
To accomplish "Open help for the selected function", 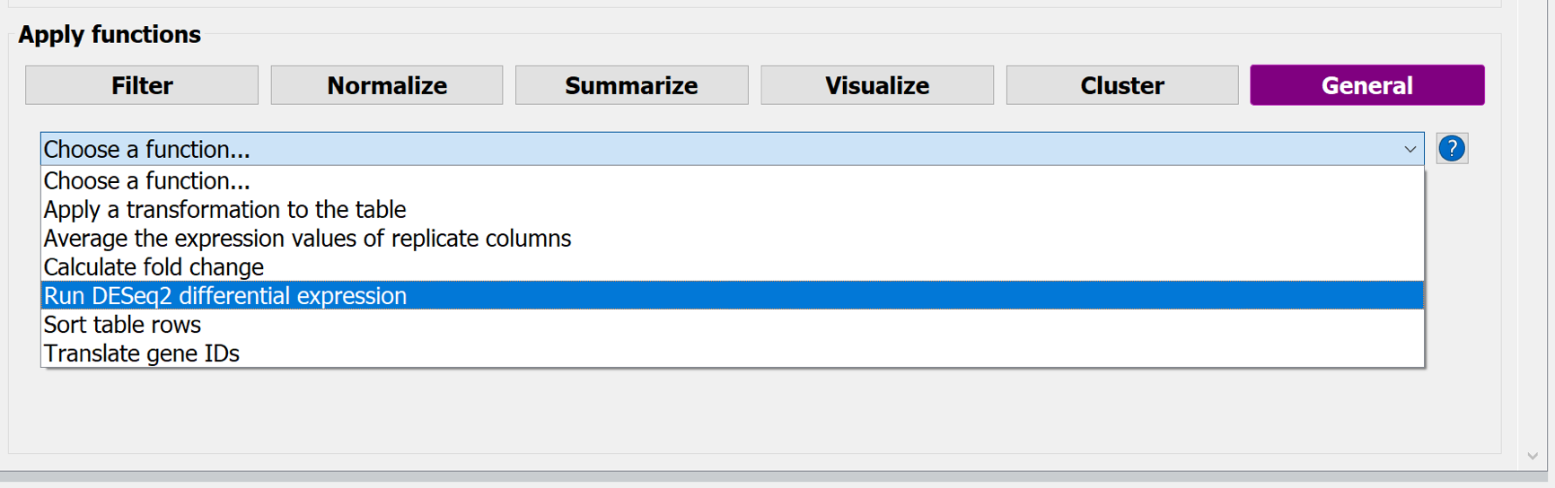I will point(1451,149).
